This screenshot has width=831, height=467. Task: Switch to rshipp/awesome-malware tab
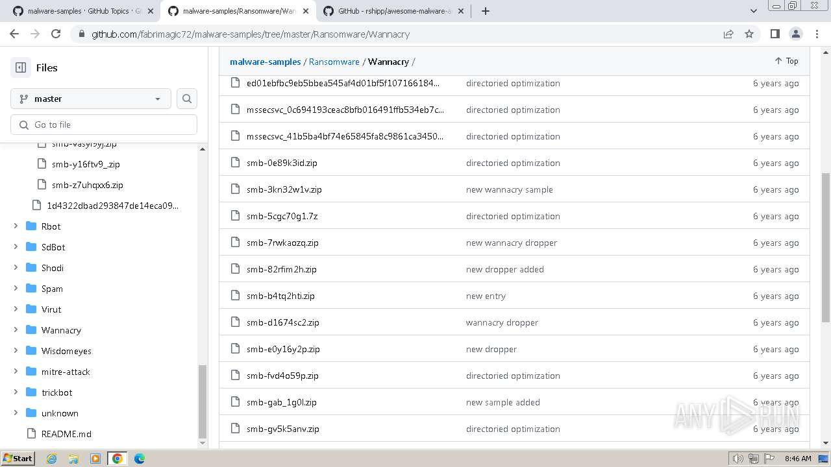(x=394, y=11)
